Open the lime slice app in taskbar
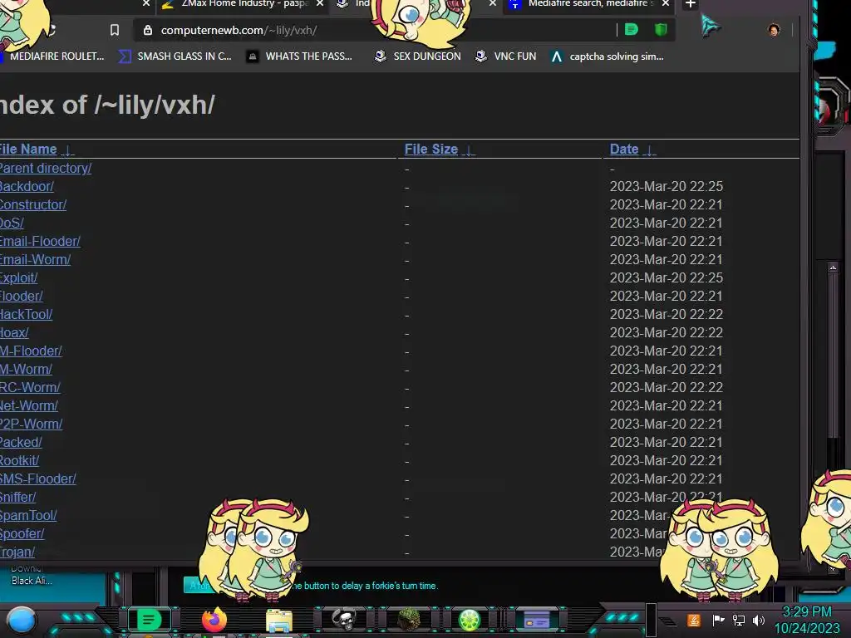Screen dimensions: 851x638 pyautogui.click(x=470, y=620)
